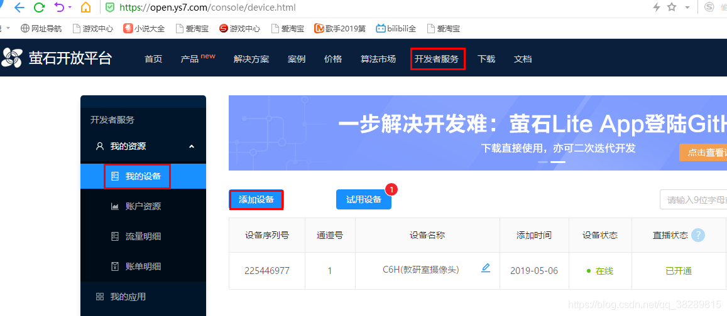Click device name C6H(教研室摄像头)
This screenshot has width=727, height=316.
click(x=421, y=270)
